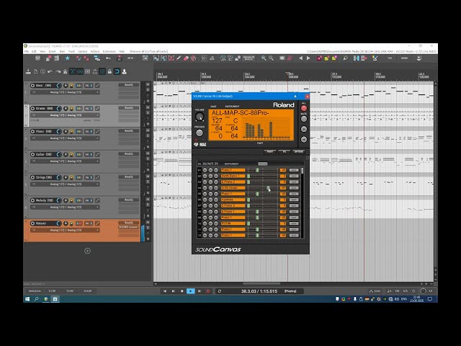Select the eraser tool in toolbar

coord(186,58)
